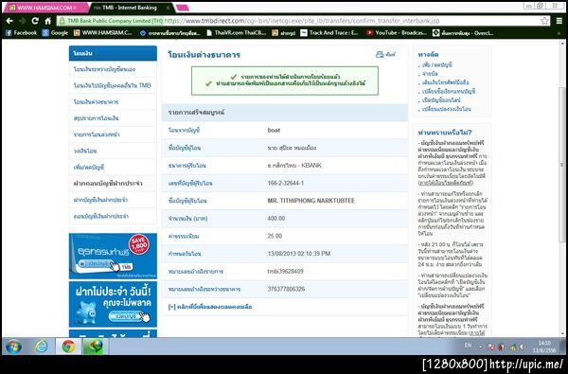Go back with the browser back arrow

click(9, 21)
